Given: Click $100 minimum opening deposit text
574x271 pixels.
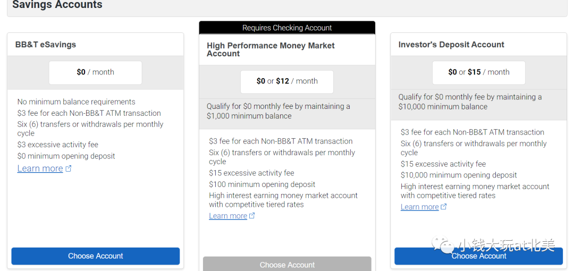Looking at the screenshot, I should coord(261,184).
